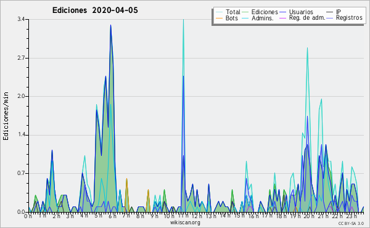Click the 15 h x-axis label
This screenshot has height=228, width=370.
[x=239, y=216]
